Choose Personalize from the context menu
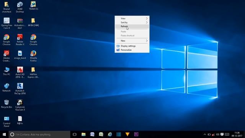Screen dimensions: 245x138 132,50
